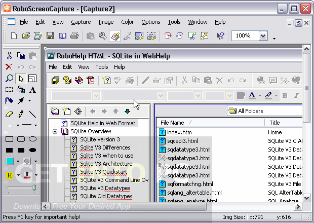The height and width of the screenshot is (223, 314).
Task: Open the highlighter H tool dropdown arrow
Action: 18,175
